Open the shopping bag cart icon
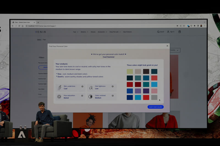The width and height of the screenshot is (220, 146). tap(180, 32)
